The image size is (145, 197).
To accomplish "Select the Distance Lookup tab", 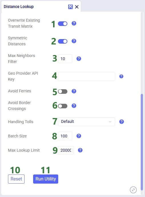I will point(19,7).
